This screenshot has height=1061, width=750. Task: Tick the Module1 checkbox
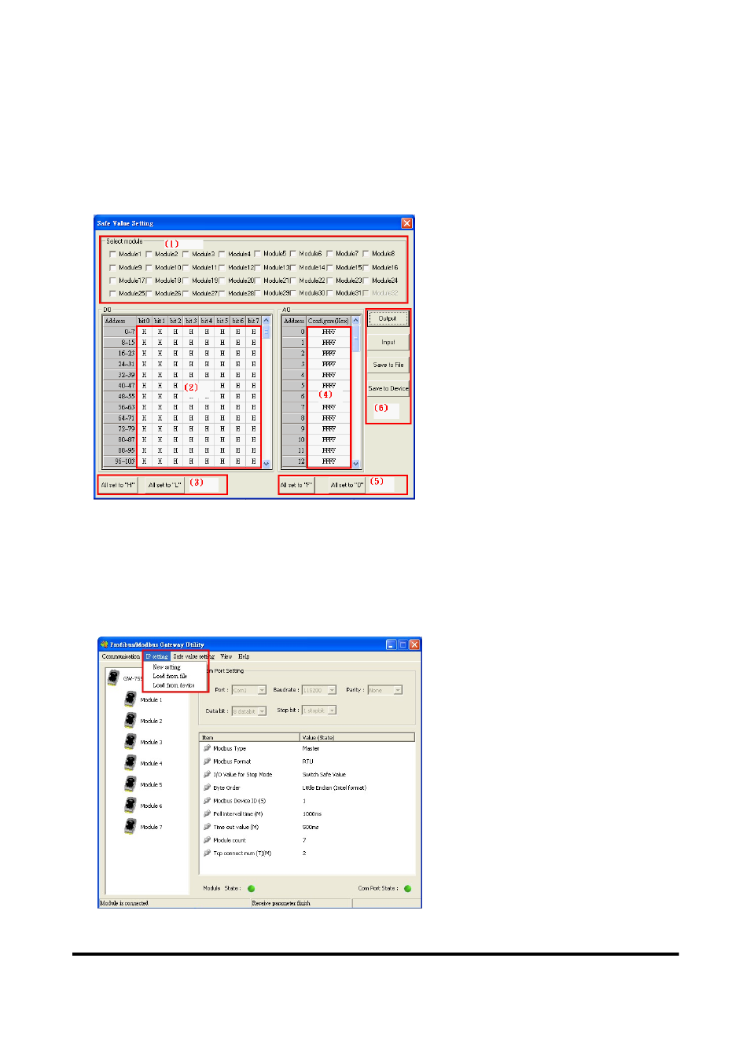[x=112, y=254]
